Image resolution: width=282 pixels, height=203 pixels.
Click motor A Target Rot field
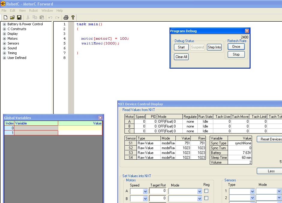point(157,191)
